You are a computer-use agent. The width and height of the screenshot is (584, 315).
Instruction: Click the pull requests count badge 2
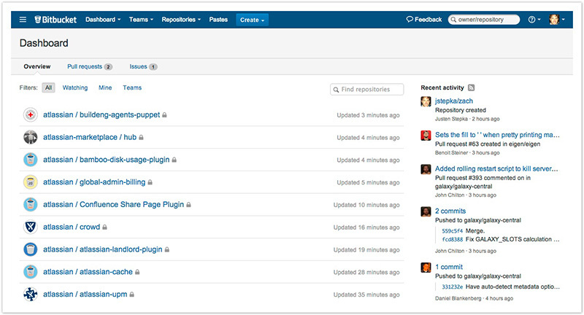[x=108, y=67]
